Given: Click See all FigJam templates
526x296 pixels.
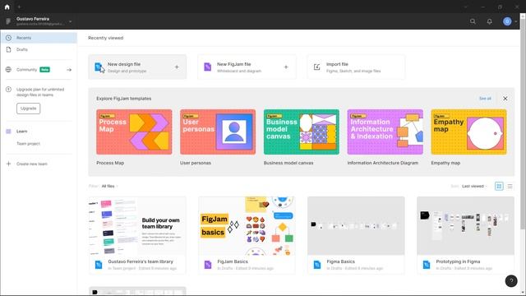Looking at the screenshot, I should [x=485, y=99].
